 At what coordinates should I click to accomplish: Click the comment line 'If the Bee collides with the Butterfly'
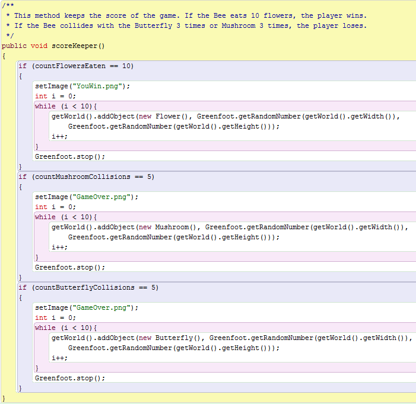coord(187,25)
